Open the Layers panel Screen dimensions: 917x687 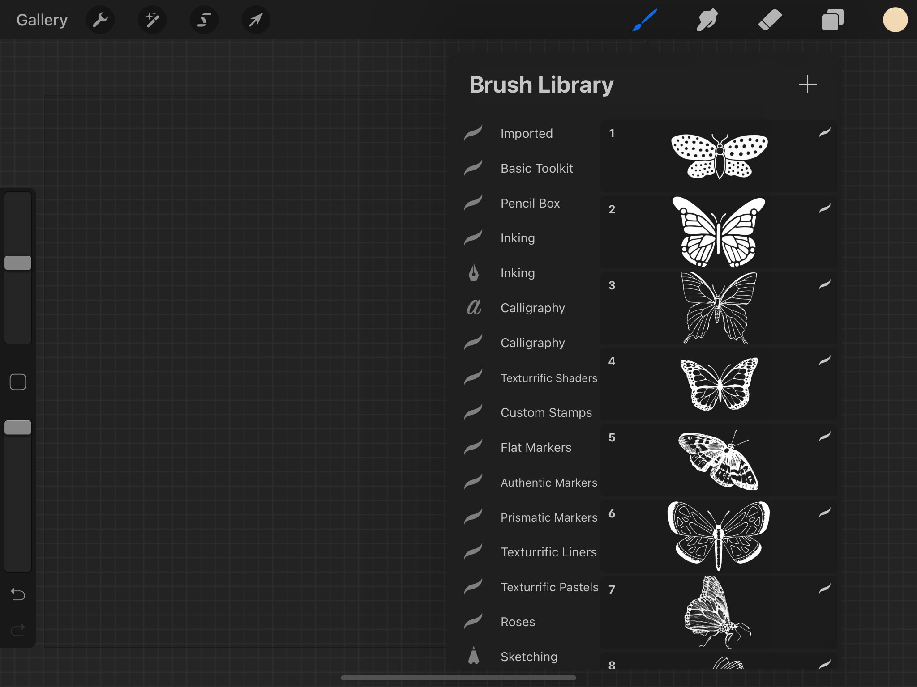click(832, 20)
